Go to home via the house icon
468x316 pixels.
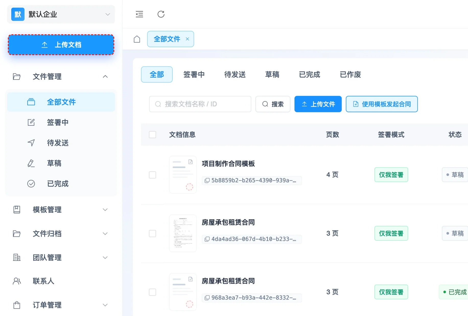click(x=137, y=39)
